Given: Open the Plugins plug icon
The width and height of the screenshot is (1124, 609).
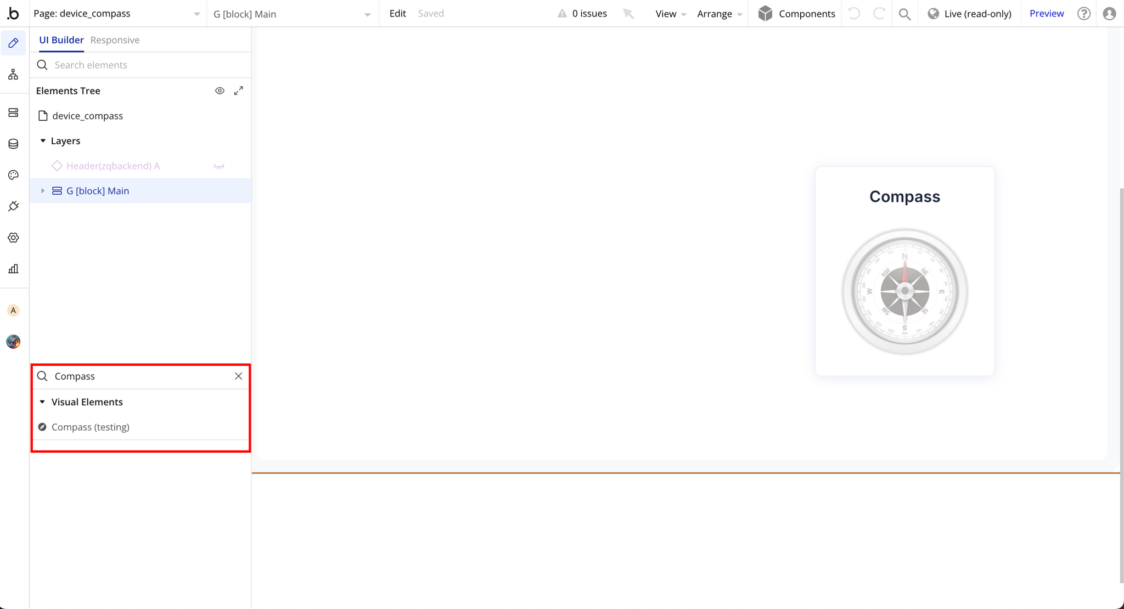Looking at the screenshot, I should pyautogui.click(x=13, y=206).
